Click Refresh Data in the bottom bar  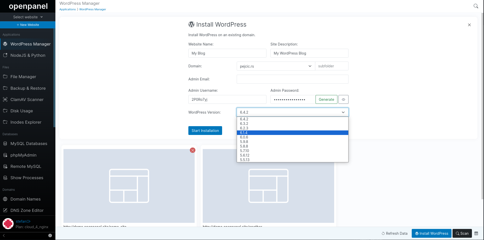coord(395,233)
